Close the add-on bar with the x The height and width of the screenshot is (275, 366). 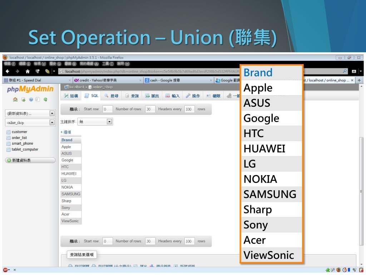point(14,270)
